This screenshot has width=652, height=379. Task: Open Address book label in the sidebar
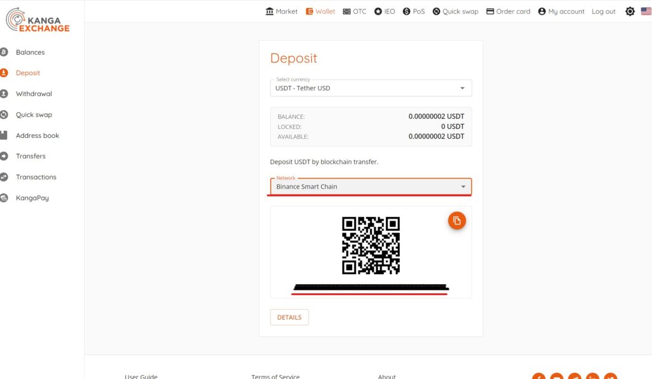click(38, 135)
